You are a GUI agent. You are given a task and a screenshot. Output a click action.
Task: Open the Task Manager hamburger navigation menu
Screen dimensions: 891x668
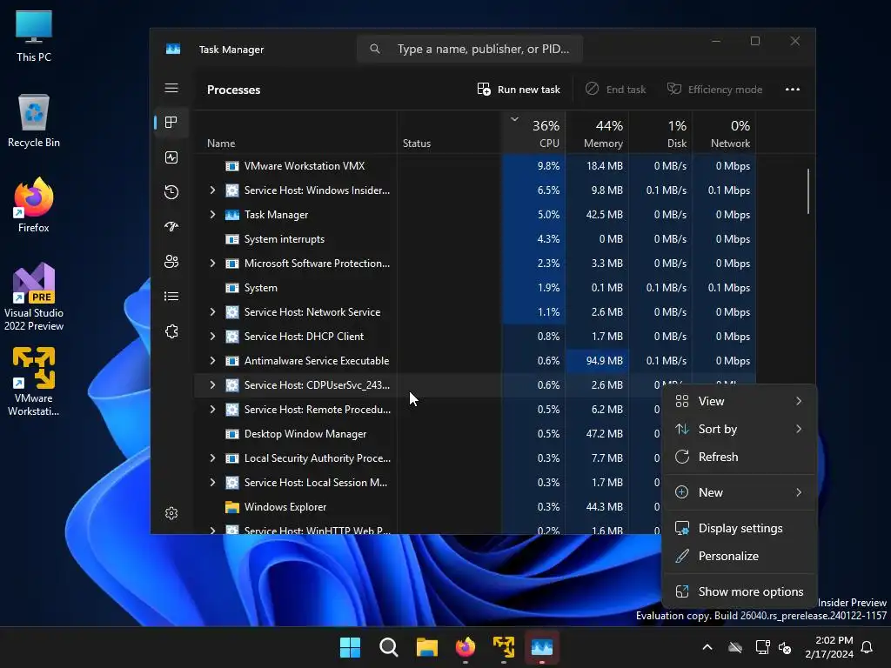171,88
